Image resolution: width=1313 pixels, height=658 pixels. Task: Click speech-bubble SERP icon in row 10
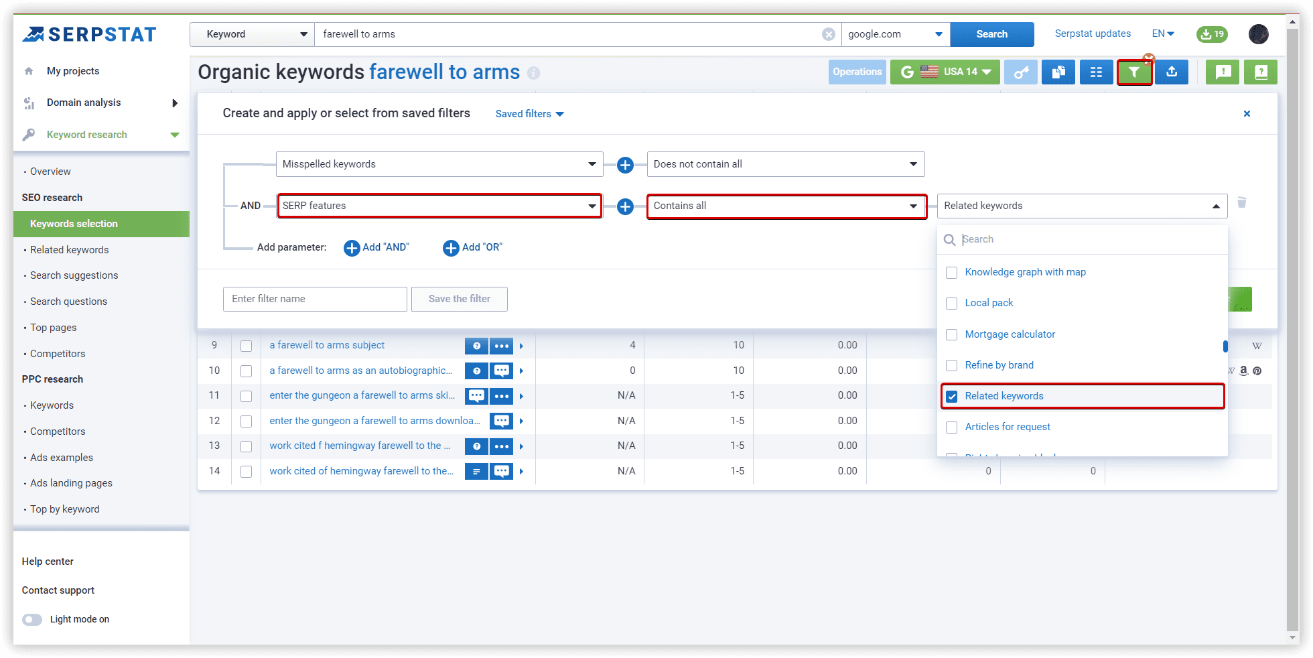click(x=501, y=371)
